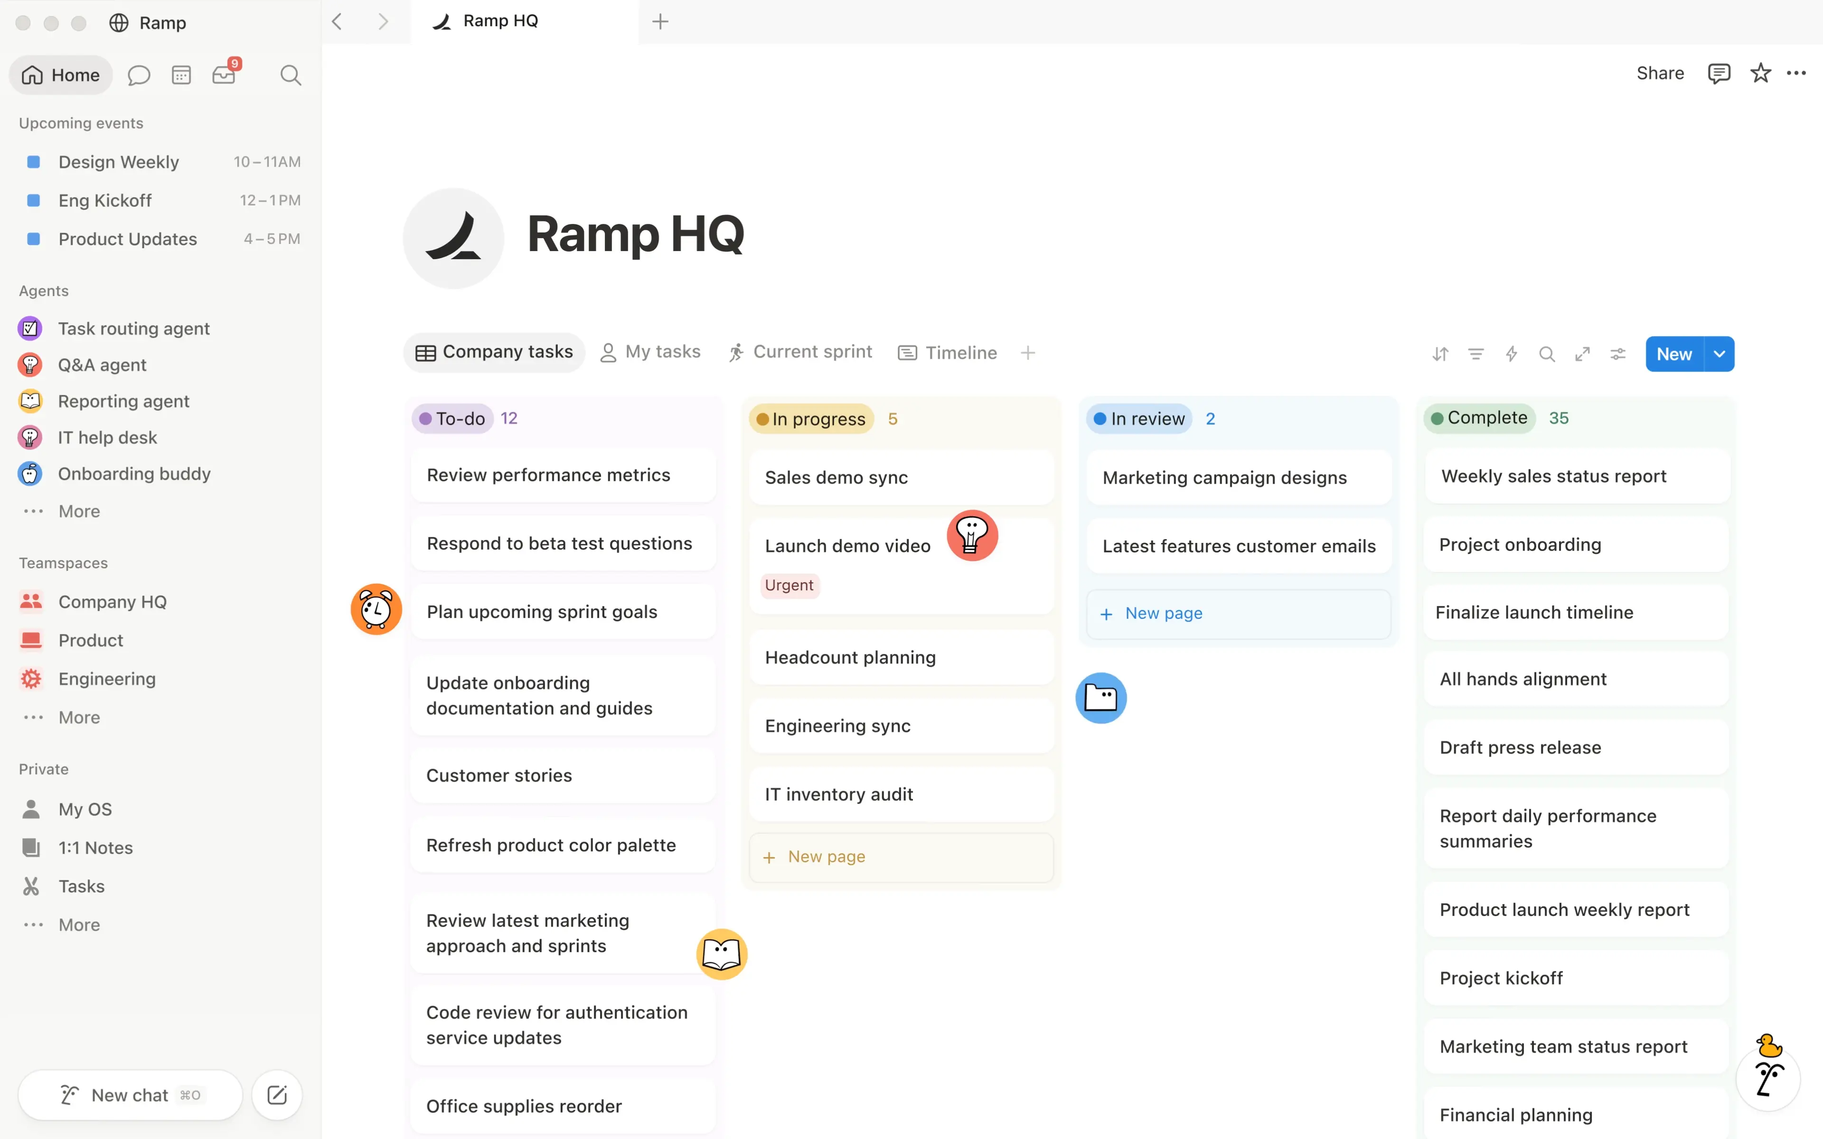Add a new database view with plus

point(1028,353)
